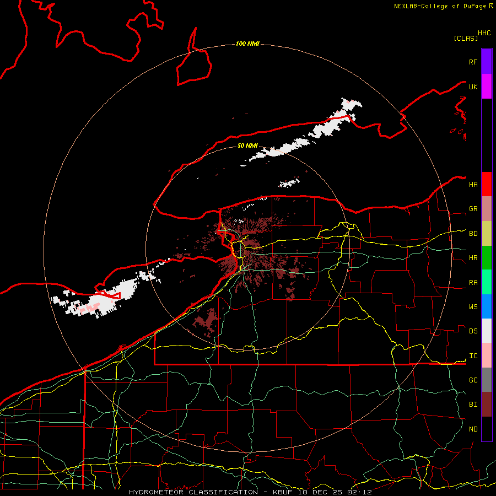Image resolution: width=496 pixels, height=496 pixels.
Task: Pick the RA mint-green legend swatch
Action: pos(487,282)
